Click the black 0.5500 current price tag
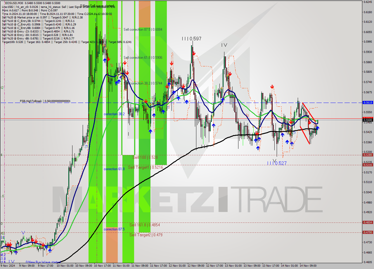This screenshot has height=269, width=374. pos(368,120)
